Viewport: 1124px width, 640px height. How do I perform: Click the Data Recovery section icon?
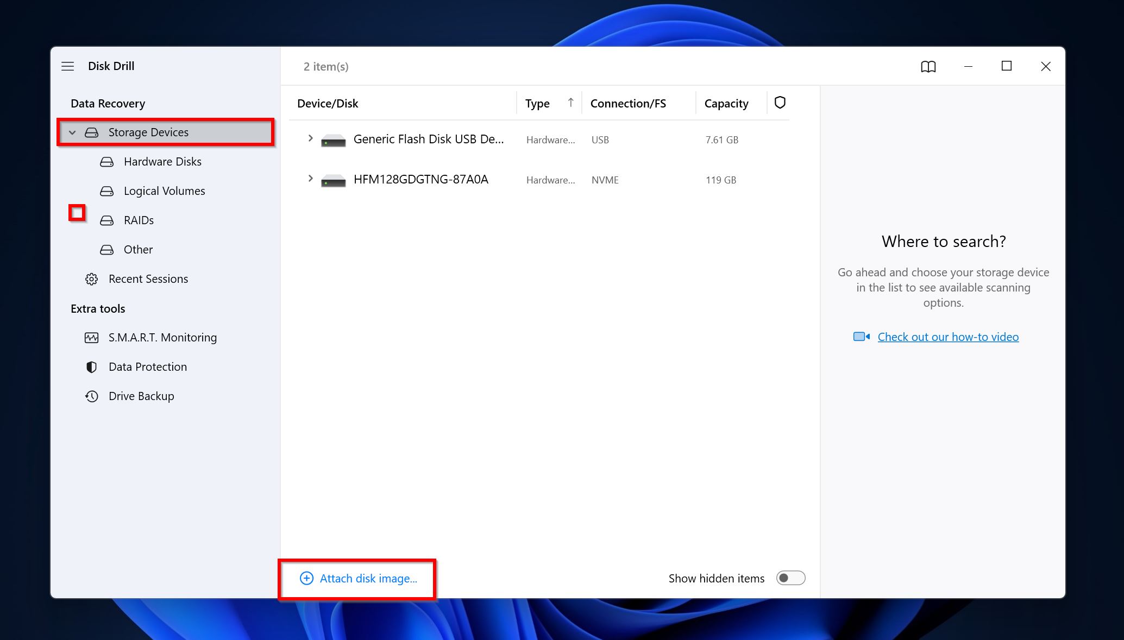pos(93,132)
